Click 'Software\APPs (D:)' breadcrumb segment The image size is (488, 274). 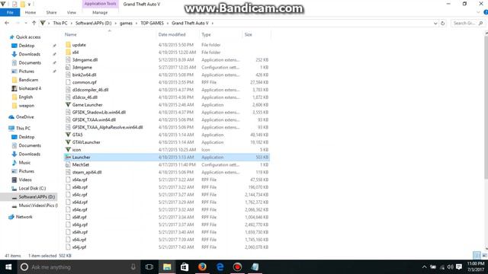pyautogui.click(x=93, y=23)
